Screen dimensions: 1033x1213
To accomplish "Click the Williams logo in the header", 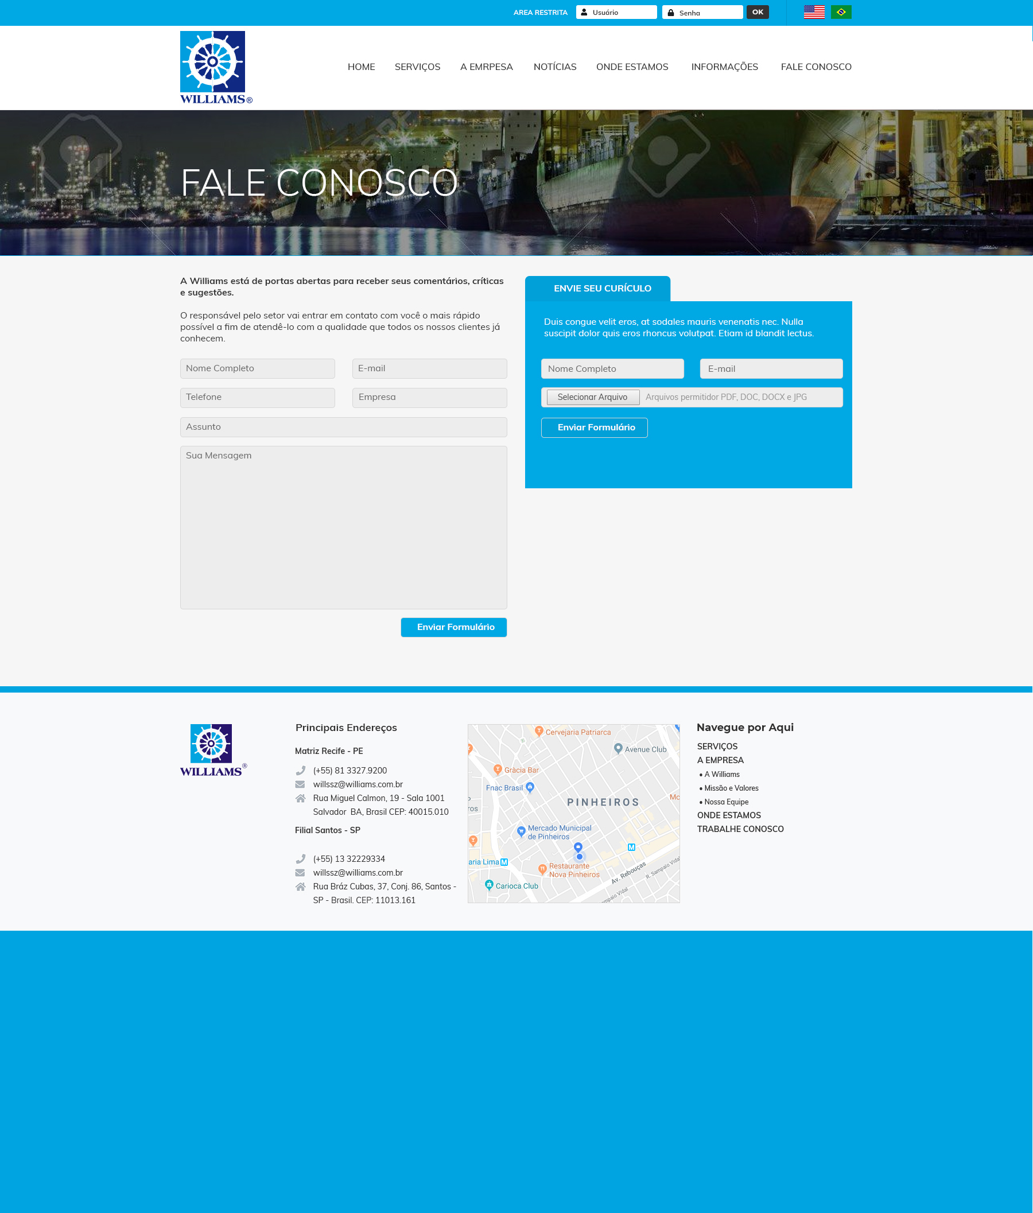I will 215,67.
